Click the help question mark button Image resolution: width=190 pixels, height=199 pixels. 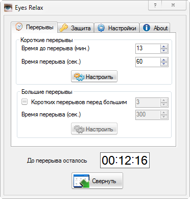pyautogui.click(x=155, y=5)
